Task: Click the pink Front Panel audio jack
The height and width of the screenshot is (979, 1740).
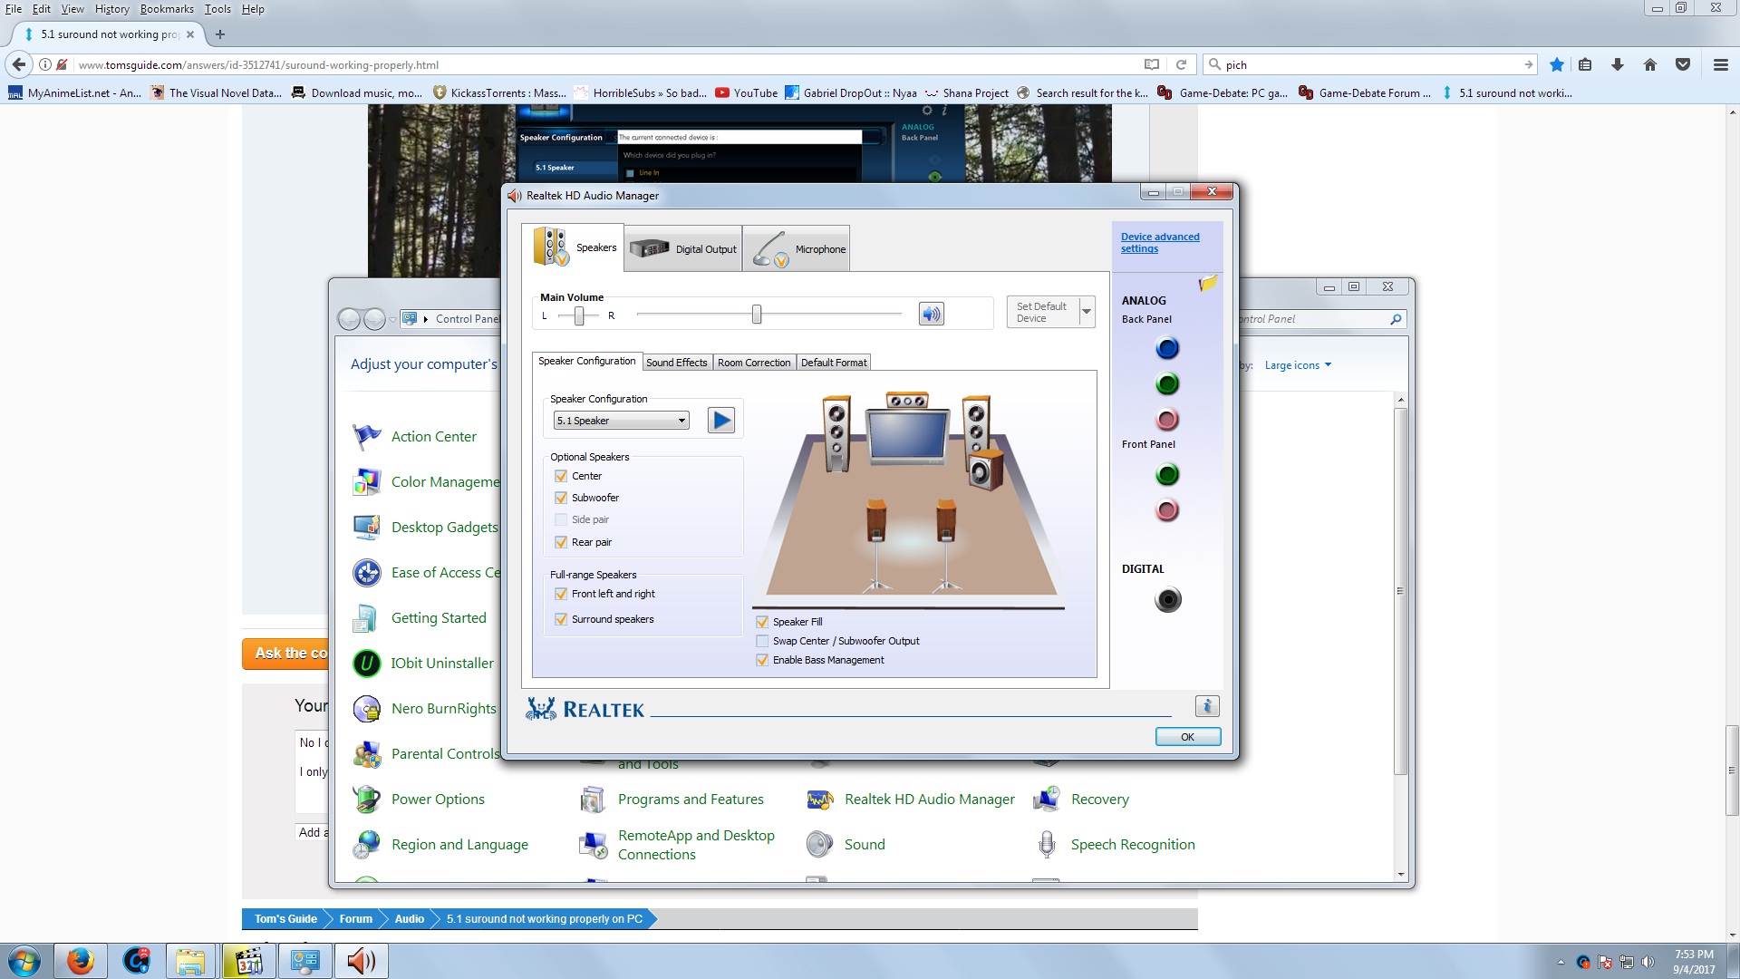Action: [1167, 510]
